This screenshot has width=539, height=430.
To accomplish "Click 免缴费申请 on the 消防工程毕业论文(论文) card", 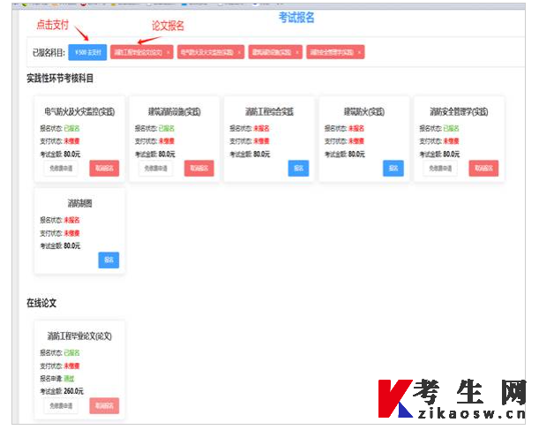I will (x=61, y=406).
